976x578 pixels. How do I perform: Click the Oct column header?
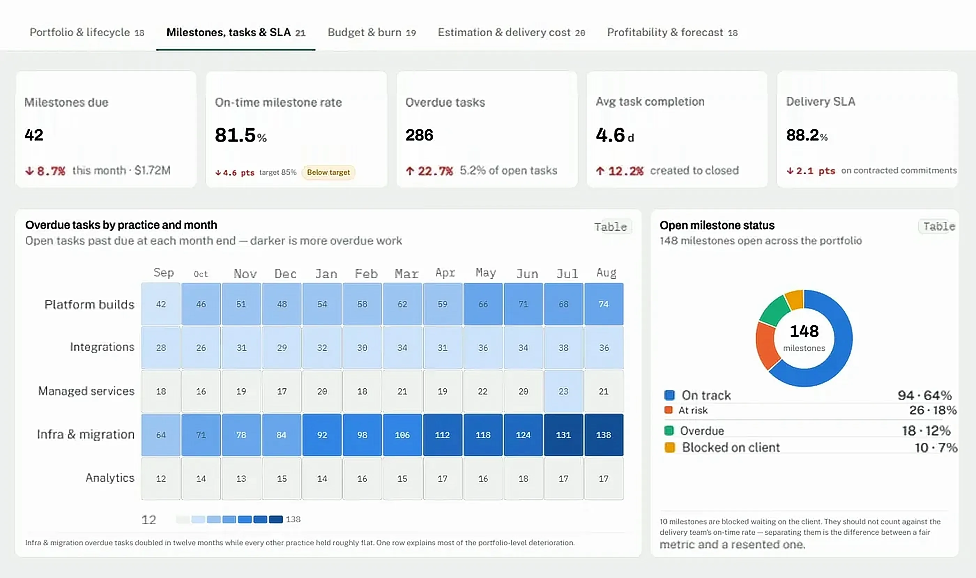[201, 274]
